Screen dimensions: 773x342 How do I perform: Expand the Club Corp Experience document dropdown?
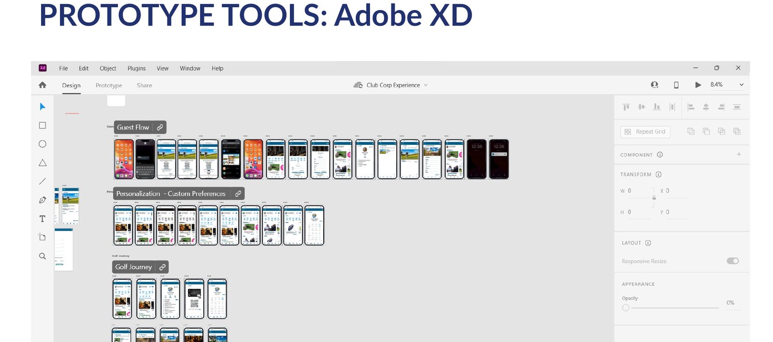coord(426,85)
